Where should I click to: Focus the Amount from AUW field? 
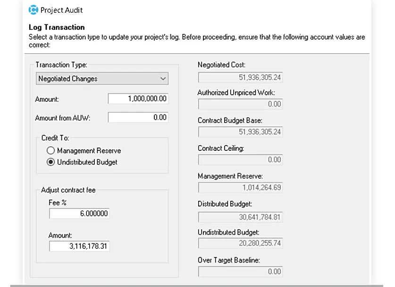point(138,117)
